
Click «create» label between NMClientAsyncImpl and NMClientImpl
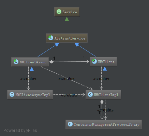(x=69, y=95)
